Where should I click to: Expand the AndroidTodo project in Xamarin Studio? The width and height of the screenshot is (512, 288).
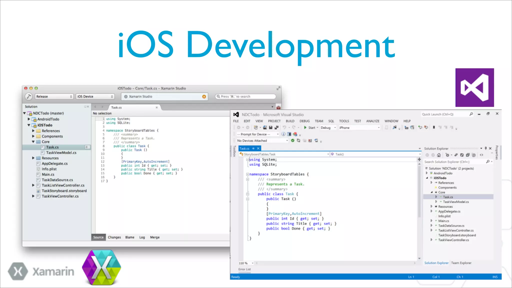coord(29,119)
